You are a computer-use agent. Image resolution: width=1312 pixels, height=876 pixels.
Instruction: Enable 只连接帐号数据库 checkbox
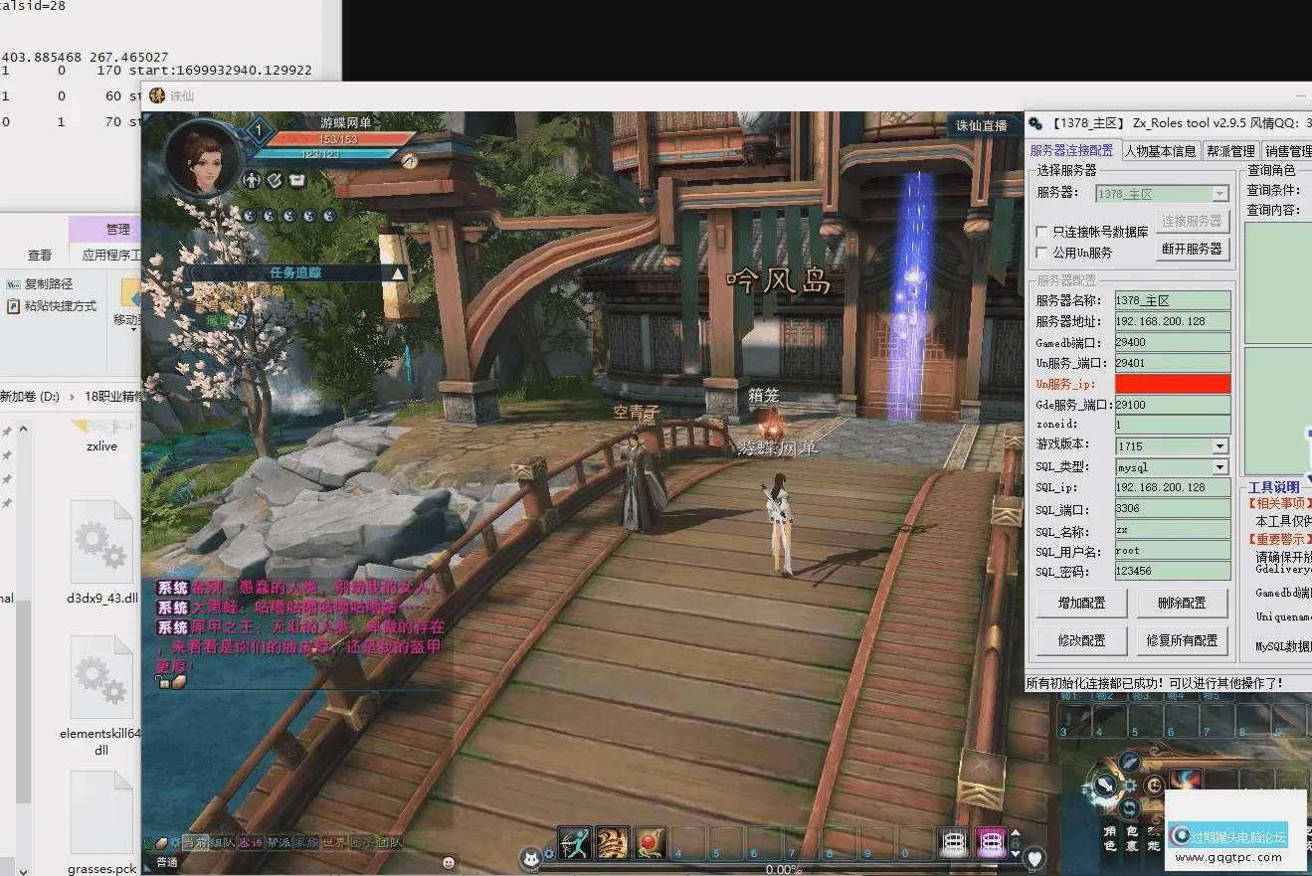click(1042, 232)
